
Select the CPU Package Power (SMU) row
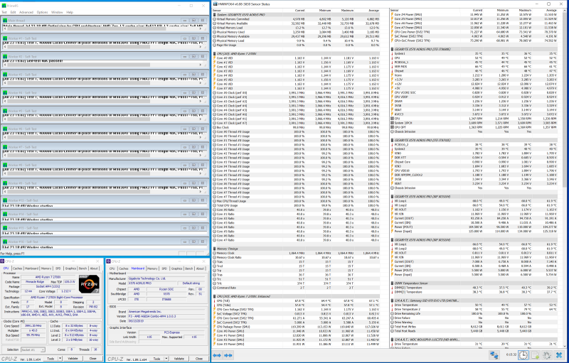pos(297,327)
